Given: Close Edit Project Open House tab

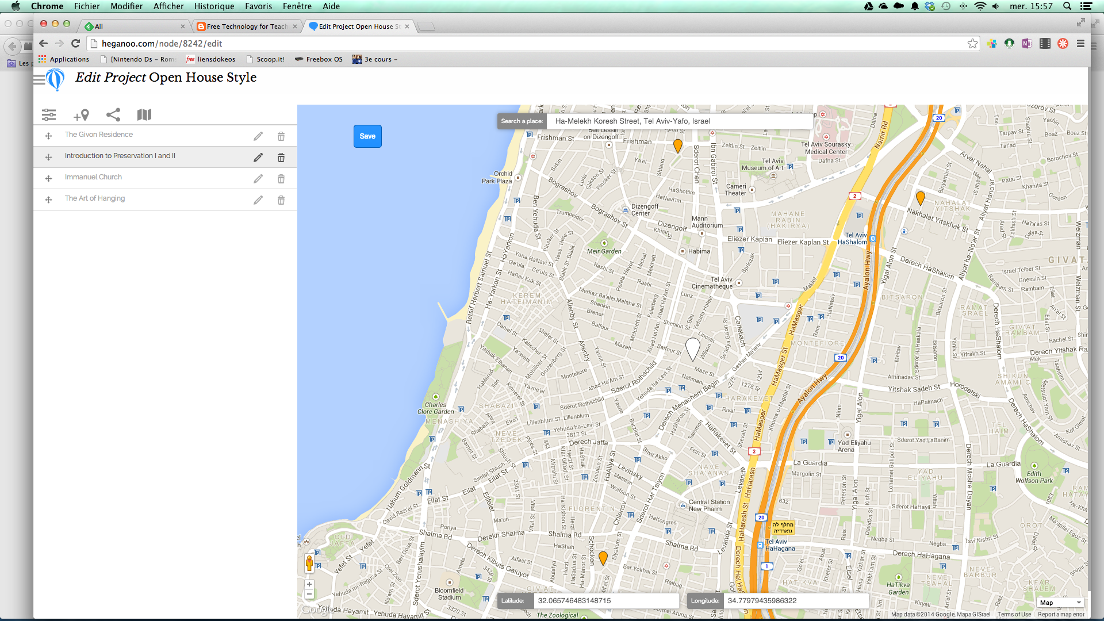Looking at the screenshot, I should (407, 26).
